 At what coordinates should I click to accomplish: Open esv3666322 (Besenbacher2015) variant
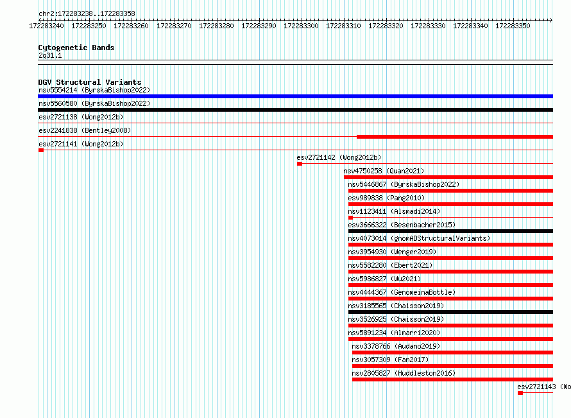[402, 225]
